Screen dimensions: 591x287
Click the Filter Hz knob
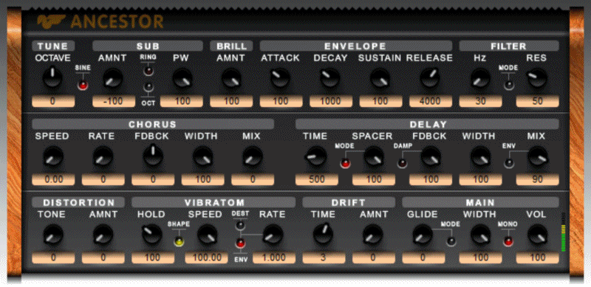point(480,78)
